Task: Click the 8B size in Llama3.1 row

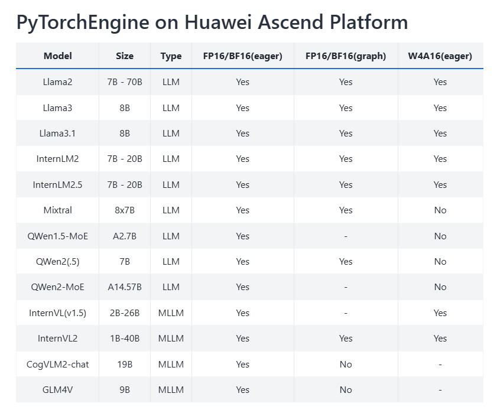Action: (125, 133)
